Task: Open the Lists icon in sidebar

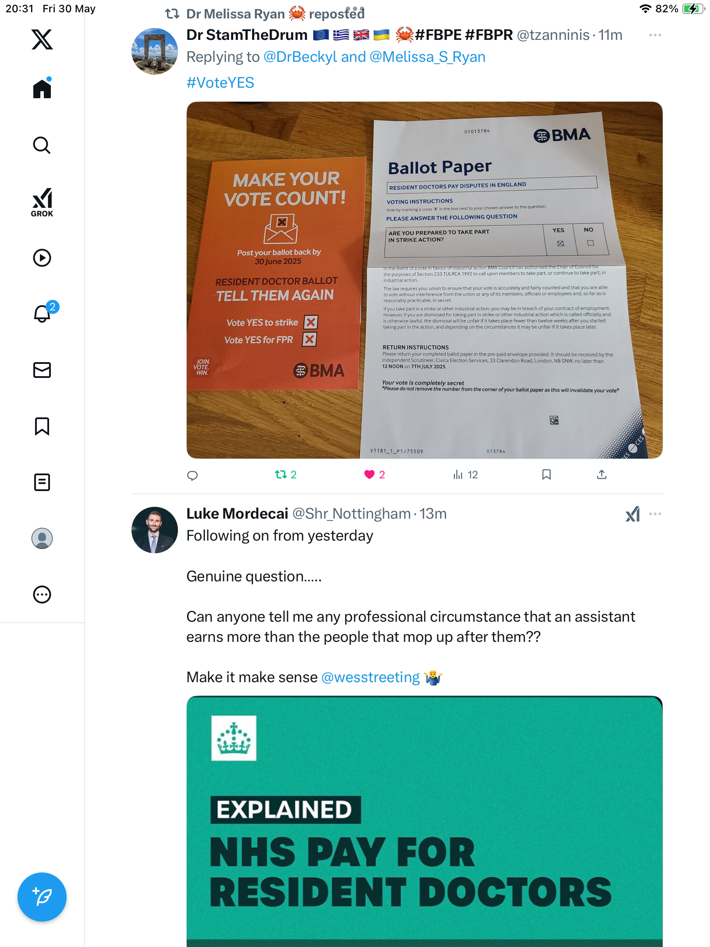Action: coord(42,482)
